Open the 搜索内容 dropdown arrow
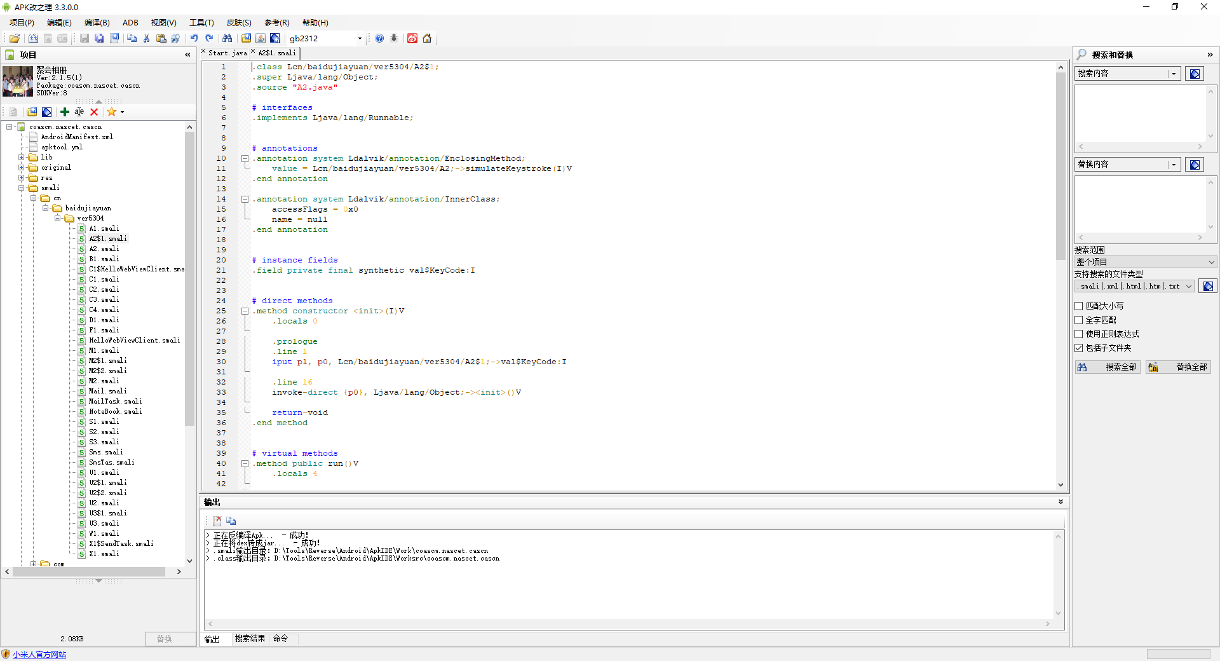 pyautogui.click(x=1174, y=74)
